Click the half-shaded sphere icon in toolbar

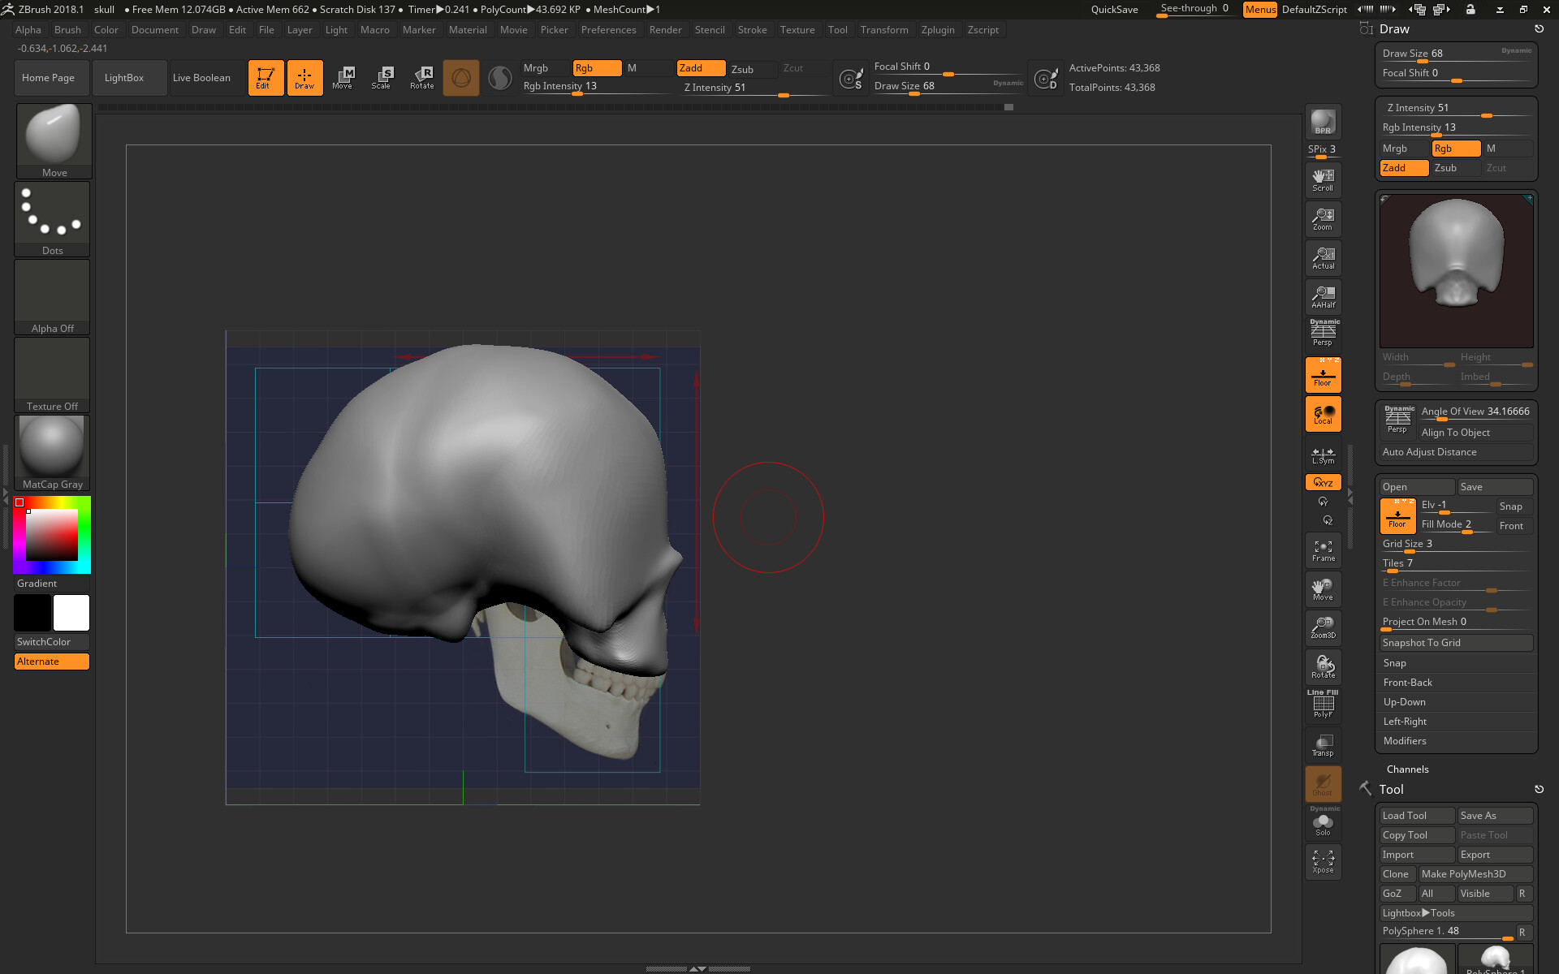pyautogui.click(x=500, y=78)
